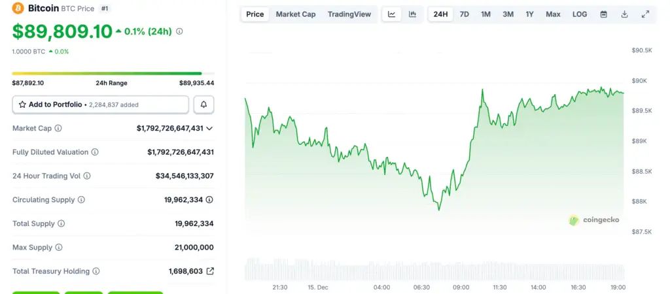Download the chart data
The image size is (670, 294).
(x=624, y=14)
